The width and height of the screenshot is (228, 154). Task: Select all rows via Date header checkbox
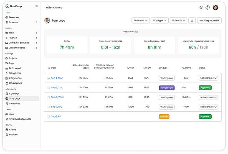[49, 68]
